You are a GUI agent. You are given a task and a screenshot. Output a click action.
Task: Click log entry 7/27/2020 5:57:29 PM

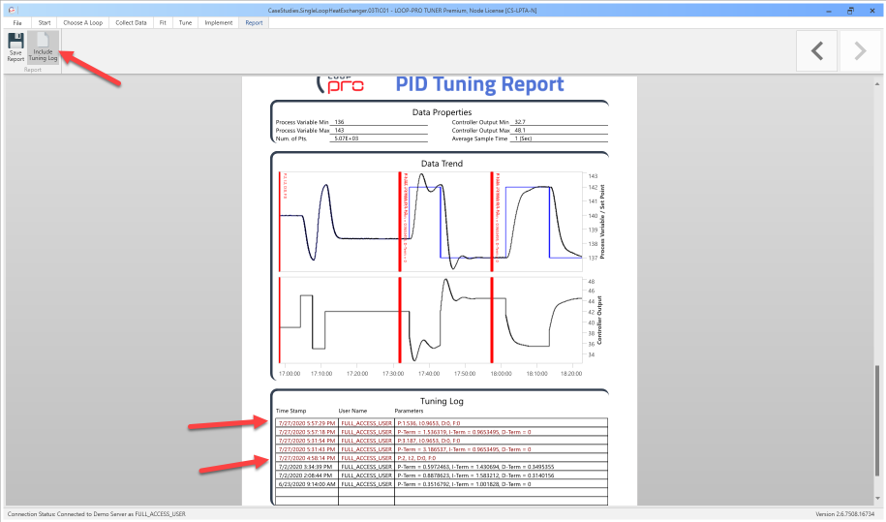click(x=307, y=423)
